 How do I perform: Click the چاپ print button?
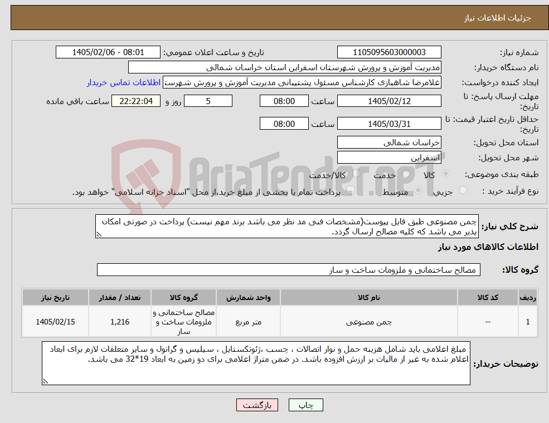click(x=305, y=405)
